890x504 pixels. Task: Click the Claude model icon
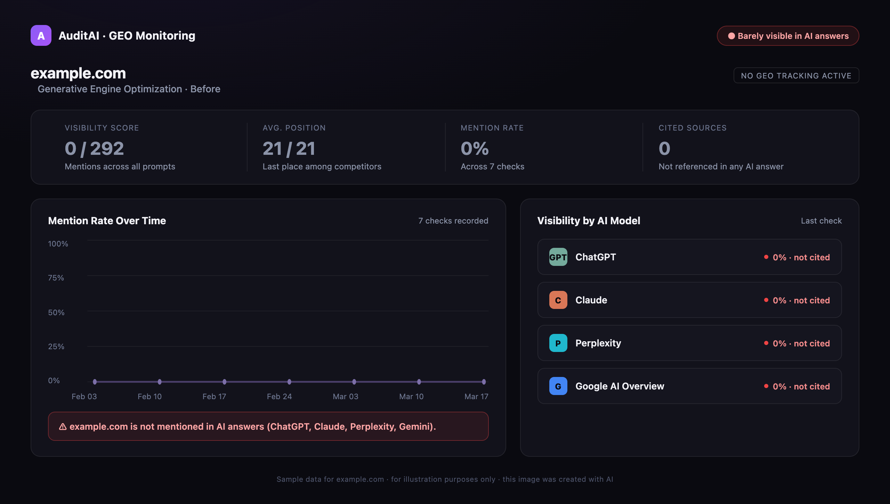point(558,300)
